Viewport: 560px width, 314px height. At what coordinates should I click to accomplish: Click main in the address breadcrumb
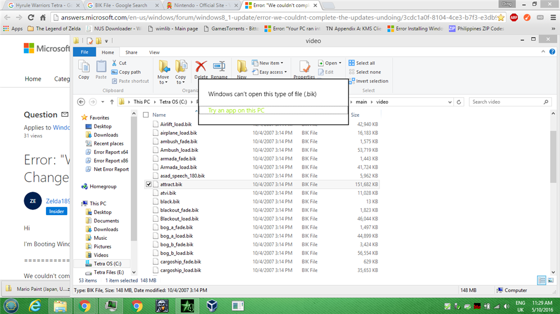coord(361,102)
